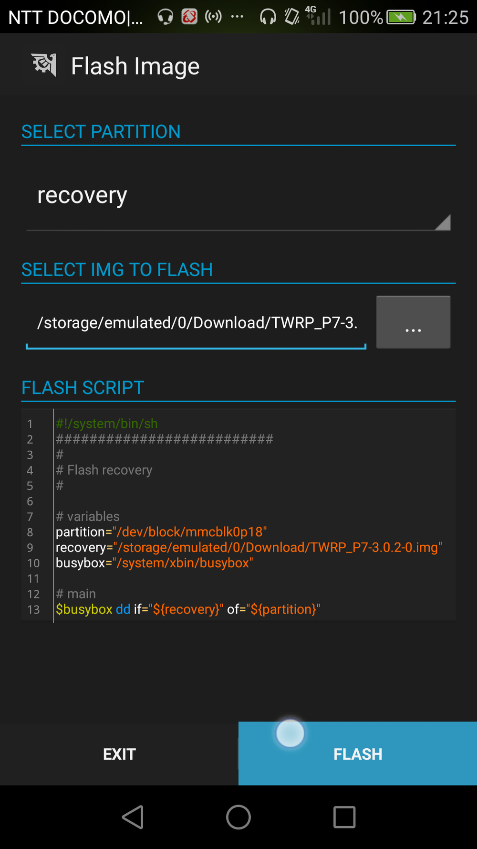477x849 pixels.
Task: Tap the EXIT button
Action: (x=119, y=753)
